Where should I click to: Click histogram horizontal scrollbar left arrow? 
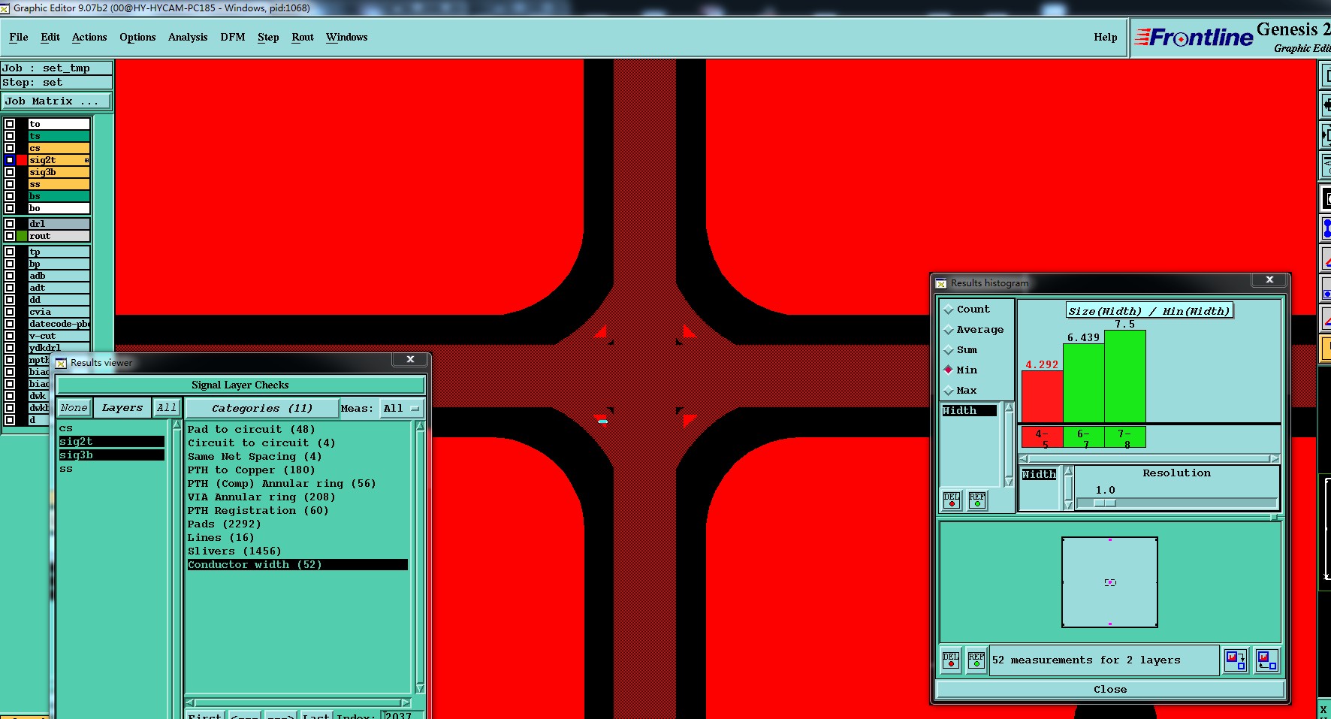(x=1024, y=458)
